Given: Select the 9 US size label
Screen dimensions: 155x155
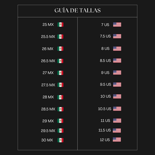Looking at the screenshot, I should click(x=105, y=73).
